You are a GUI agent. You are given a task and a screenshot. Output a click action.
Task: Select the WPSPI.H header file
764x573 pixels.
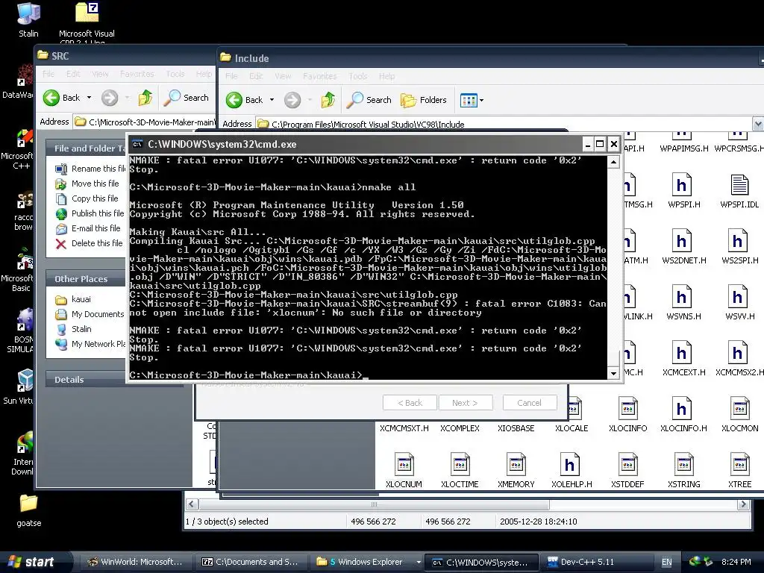pos(683,191)
